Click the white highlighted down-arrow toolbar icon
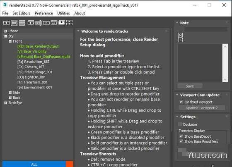Viewport: 232px width, 167px height. click(x=62, y=23)
